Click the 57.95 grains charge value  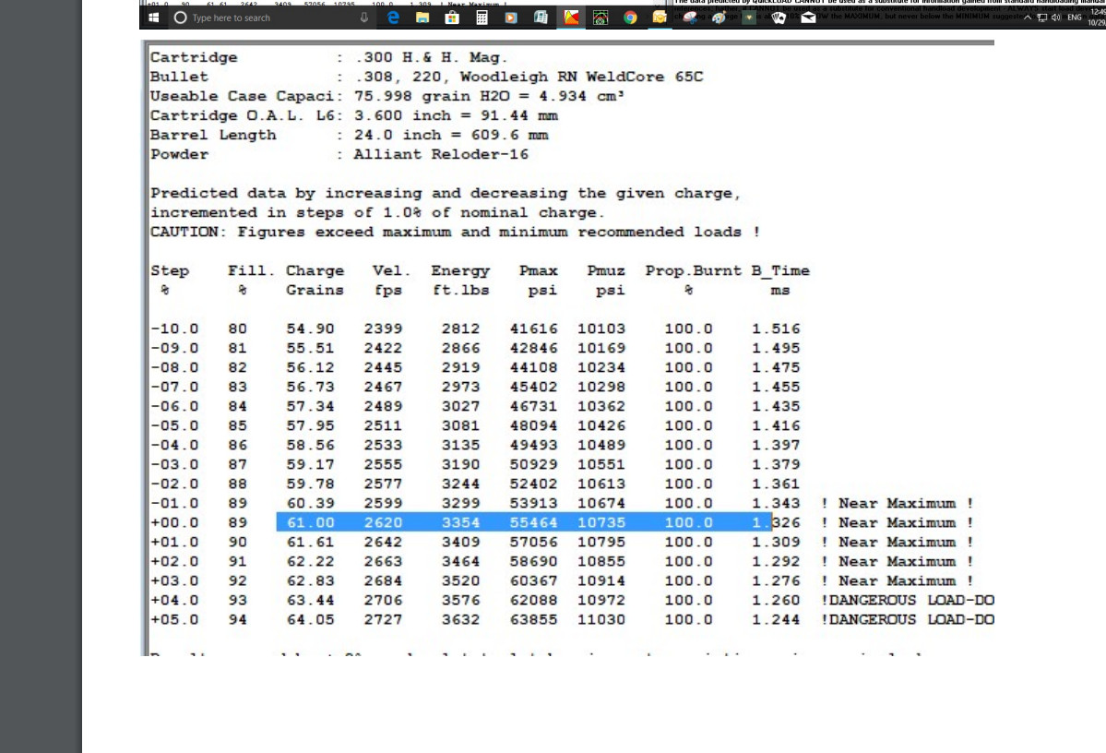(310, 426)
